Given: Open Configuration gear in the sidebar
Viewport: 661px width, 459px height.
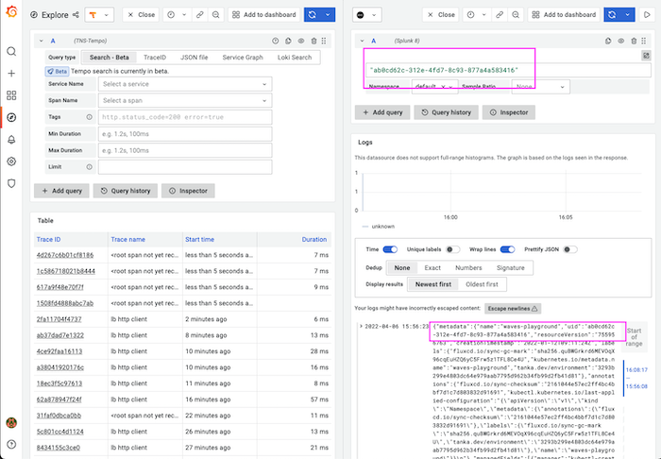Looking at the screenshot, I should [x=11, y=161].
